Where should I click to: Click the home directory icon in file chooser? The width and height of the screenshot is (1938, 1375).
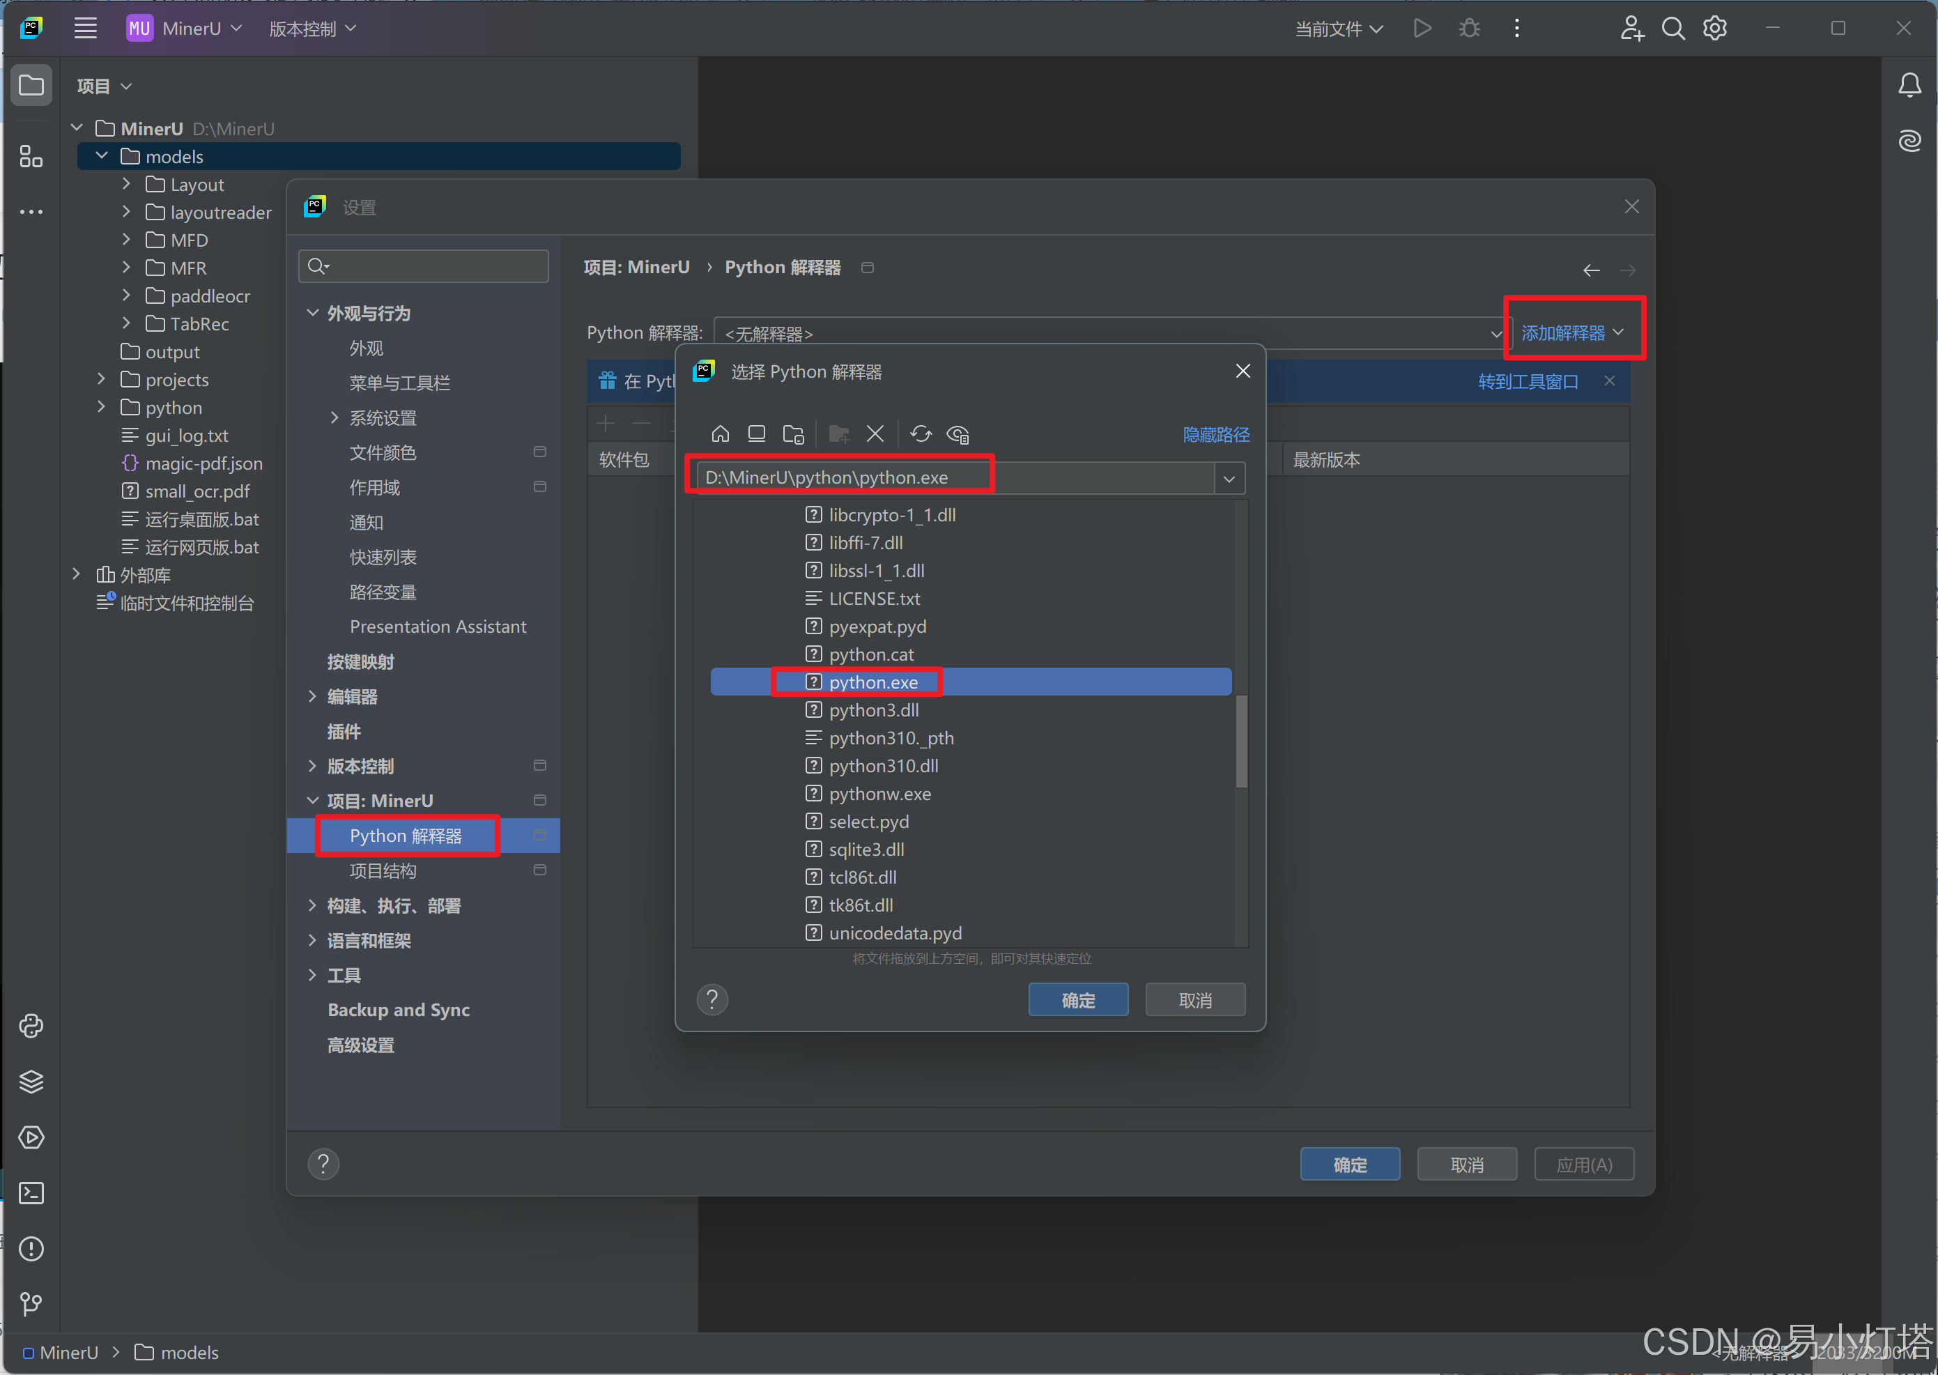[720, 434]
